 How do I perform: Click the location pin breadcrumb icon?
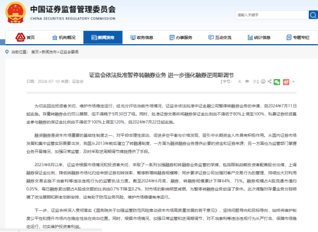pyautogui.click(x=7, y=52)
